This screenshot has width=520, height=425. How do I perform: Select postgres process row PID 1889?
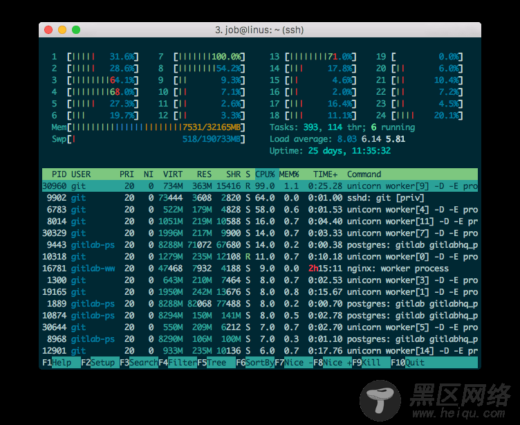pos(260,303)
